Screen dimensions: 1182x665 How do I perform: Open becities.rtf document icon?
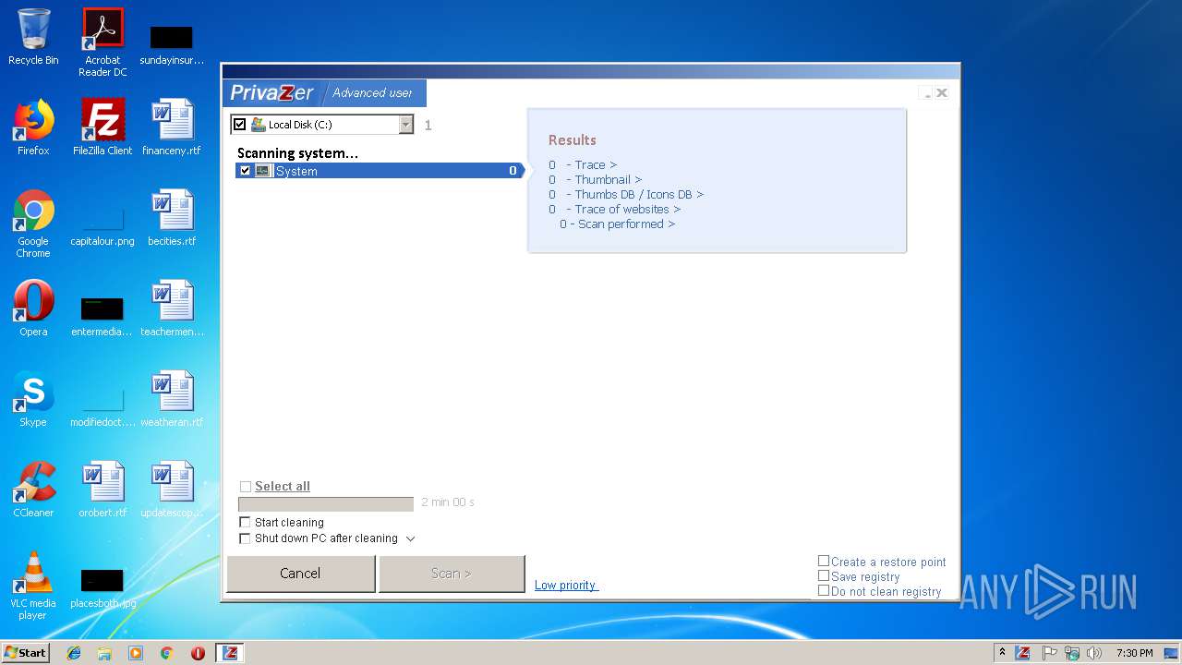pyautogui.click(x=172, y=218)
